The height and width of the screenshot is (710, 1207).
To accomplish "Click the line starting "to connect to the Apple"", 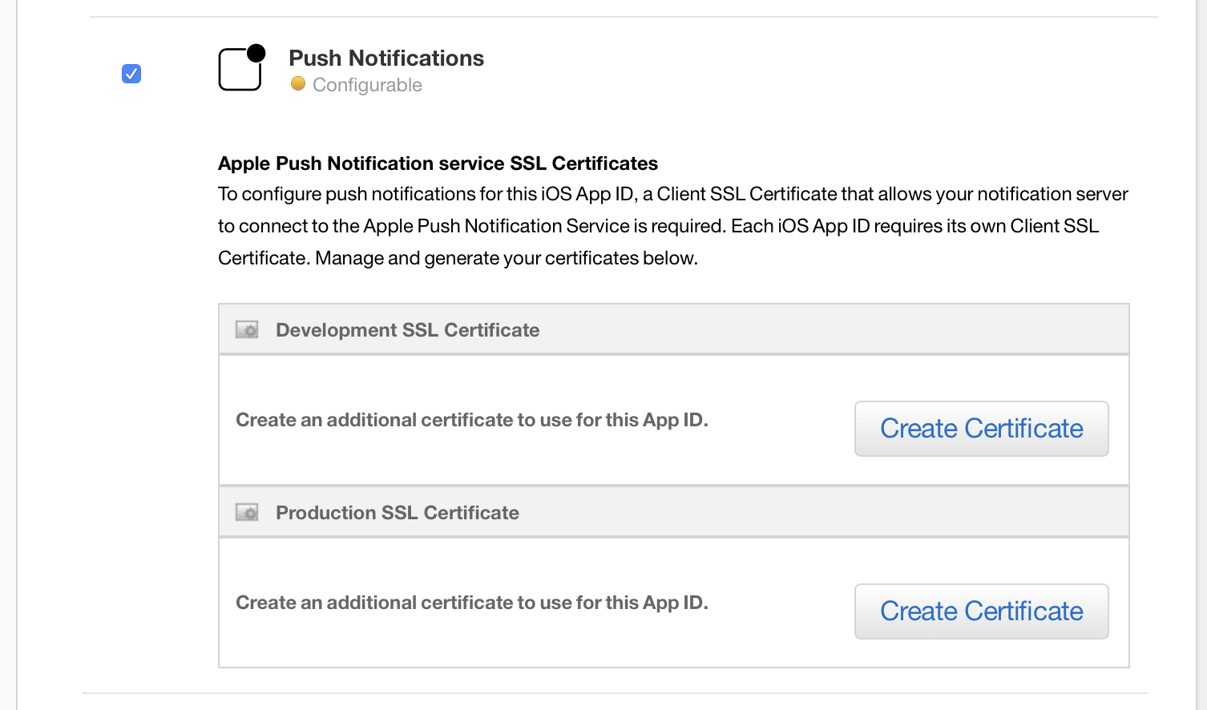I will pos(657,226).
